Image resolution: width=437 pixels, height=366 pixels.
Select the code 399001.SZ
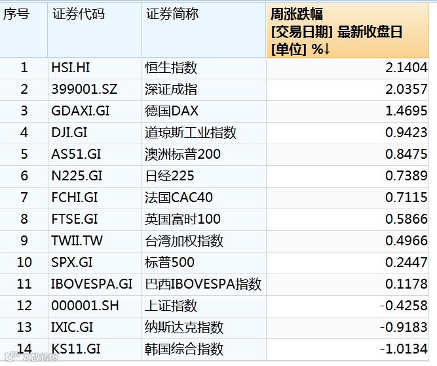pos(84,89)
